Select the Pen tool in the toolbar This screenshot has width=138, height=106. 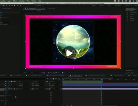pos(4,6)
